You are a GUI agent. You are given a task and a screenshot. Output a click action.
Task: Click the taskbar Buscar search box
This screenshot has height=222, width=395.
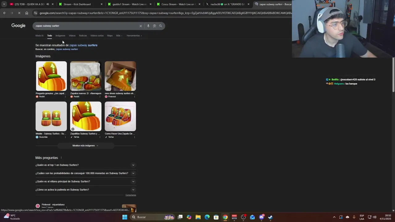tap(152, 217)
